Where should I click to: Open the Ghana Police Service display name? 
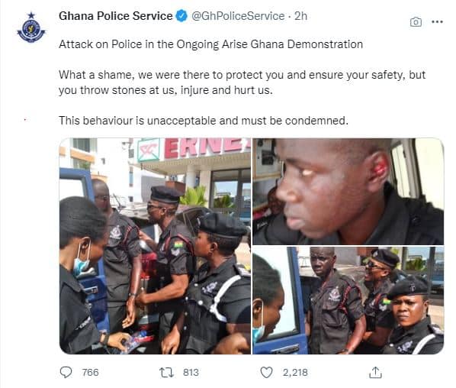click(x=115, y=16)
